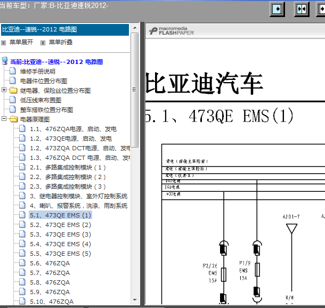
Task: Open 5.10、476ZQA diagram
Action: pos(52,302)
